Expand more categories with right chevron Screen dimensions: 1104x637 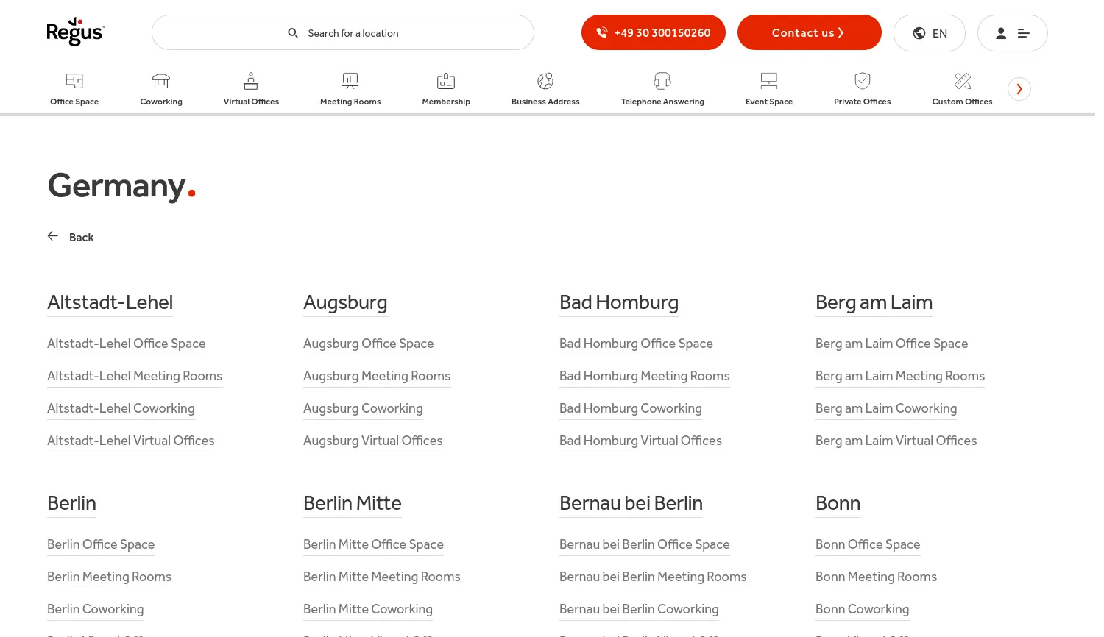coord(1019,88)
